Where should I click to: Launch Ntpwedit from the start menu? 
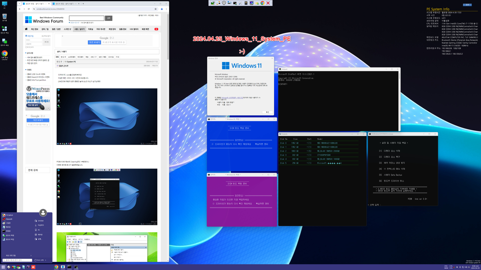(x=8, y=219)
